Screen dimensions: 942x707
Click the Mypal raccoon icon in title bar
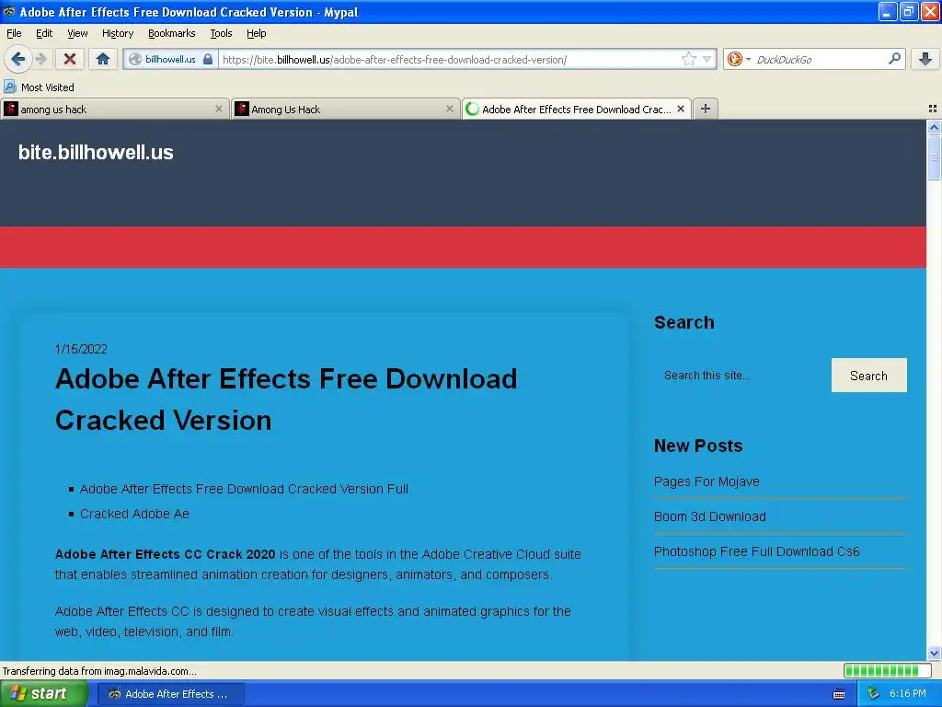click(9, 11)
